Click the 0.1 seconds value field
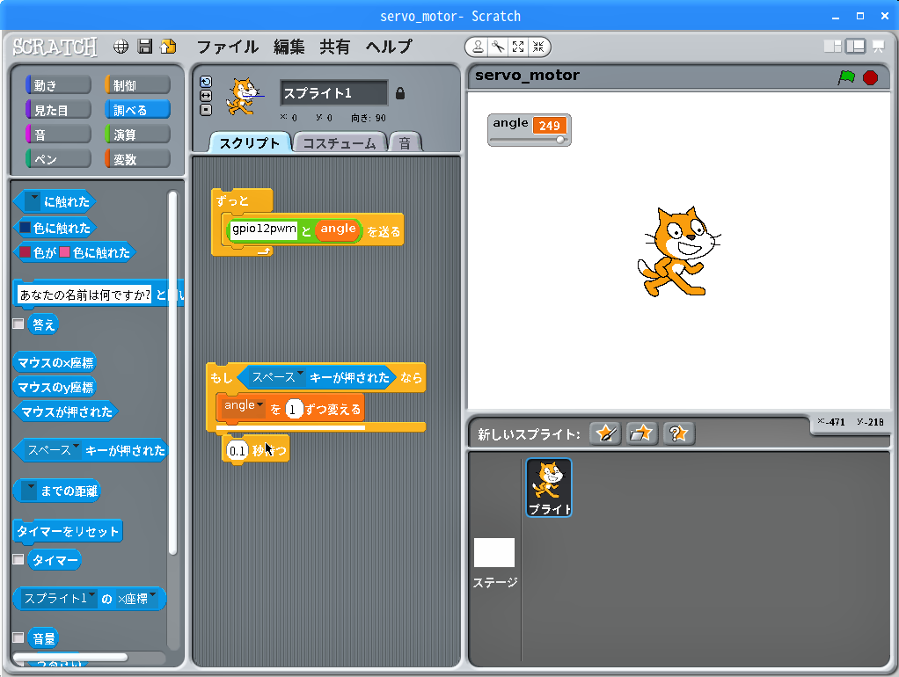 [x=237, y=450]
